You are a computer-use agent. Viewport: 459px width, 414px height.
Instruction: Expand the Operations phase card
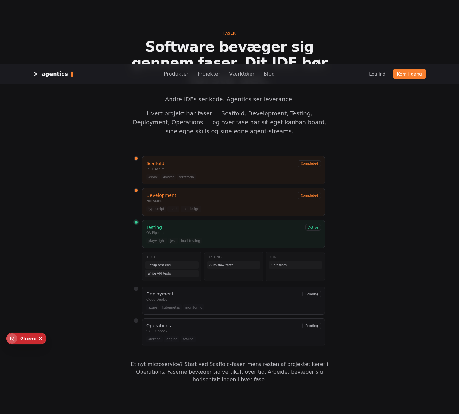pyautogui.click(x=234, y=332)
